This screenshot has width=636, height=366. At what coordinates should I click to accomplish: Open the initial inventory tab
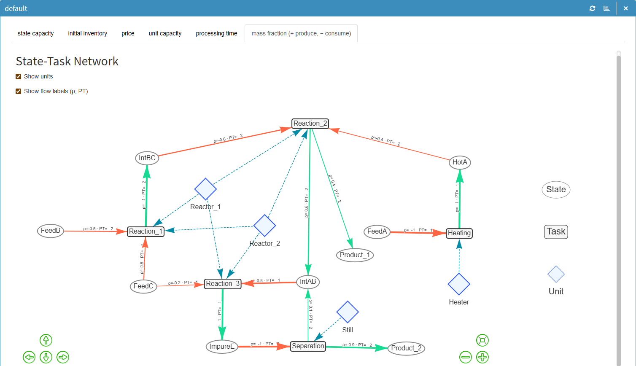[x=88, y=33]
